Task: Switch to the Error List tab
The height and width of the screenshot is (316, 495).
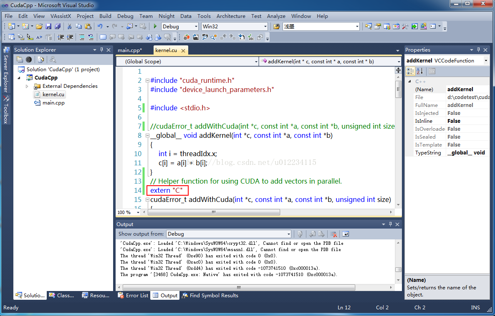Action: [x=133, y=295]
